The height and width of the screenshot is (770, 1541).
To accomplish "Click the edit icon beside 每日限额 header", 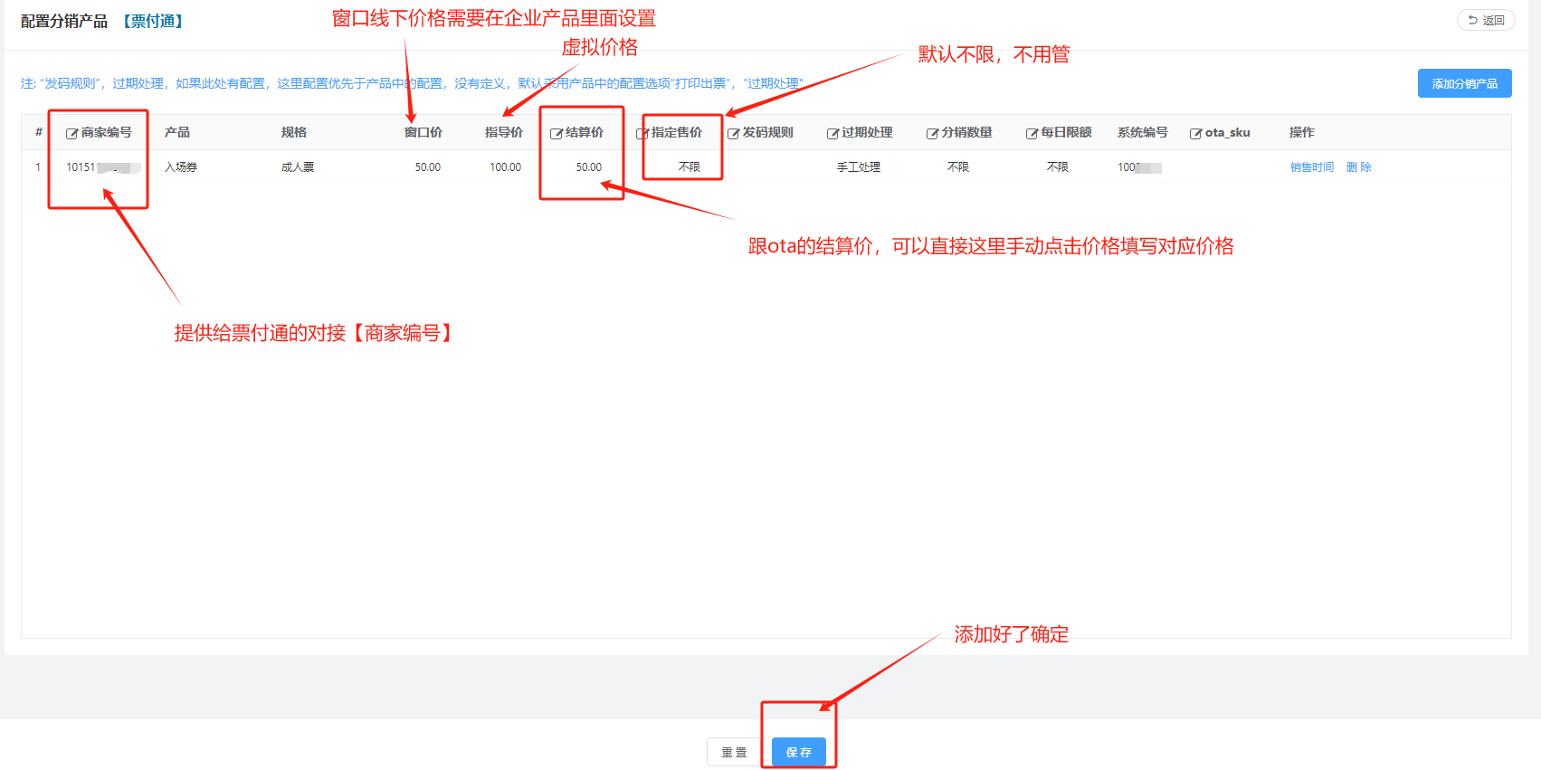I will 1032,133.
